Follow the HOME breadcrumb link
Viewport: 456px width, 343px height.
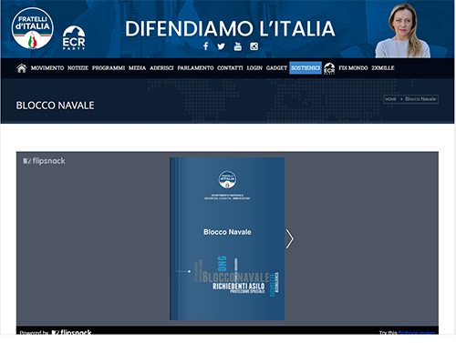(x=390, y=99)
